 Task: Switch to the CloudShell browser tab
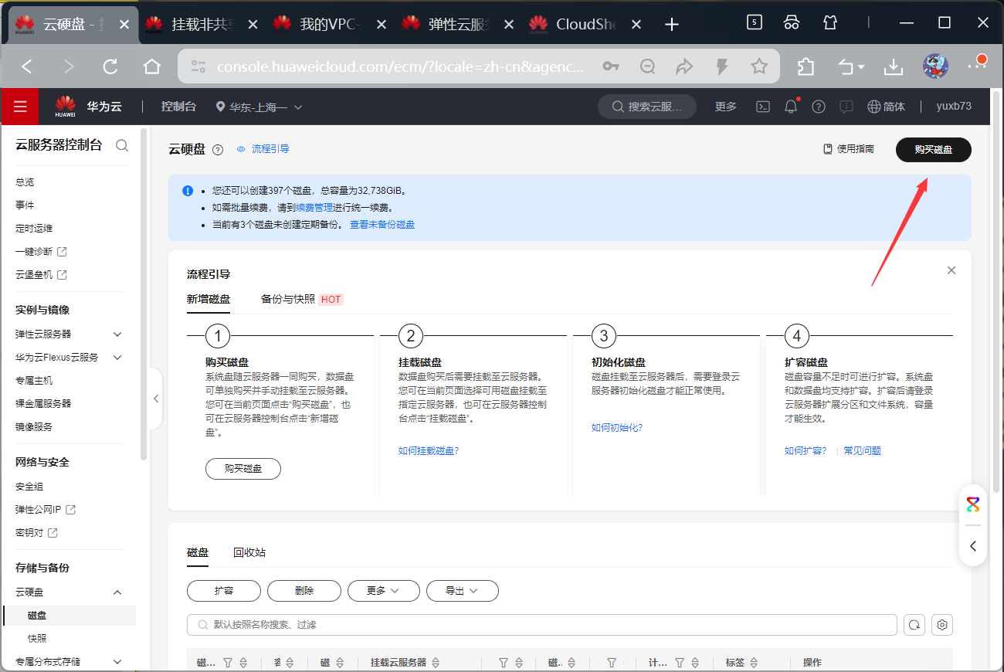pyautogui.click(x=585, y=25)
